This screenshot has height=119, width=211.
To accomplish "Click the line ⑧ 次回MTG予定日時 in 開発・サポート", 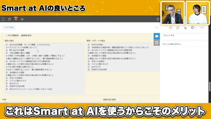I will click(97, 70).
